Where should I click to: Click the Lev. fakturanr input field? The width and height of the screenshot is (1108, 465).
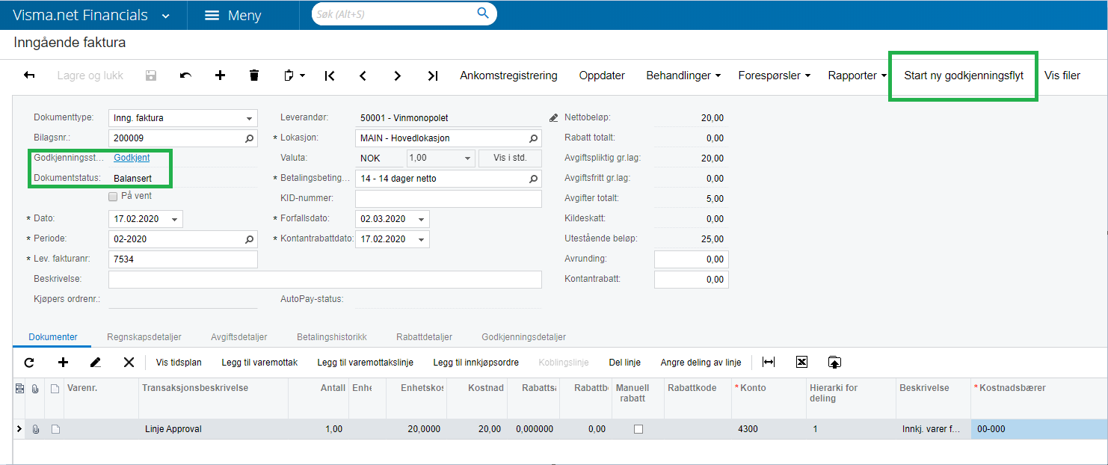click(x=183, y=259)
